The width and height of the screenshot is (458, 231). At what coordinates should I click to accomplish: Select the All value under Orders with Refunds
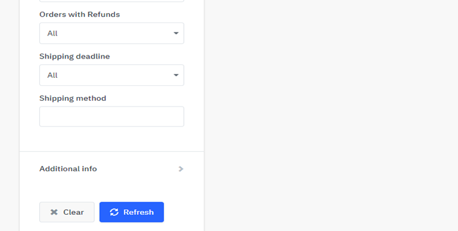[x=52, y=34]
